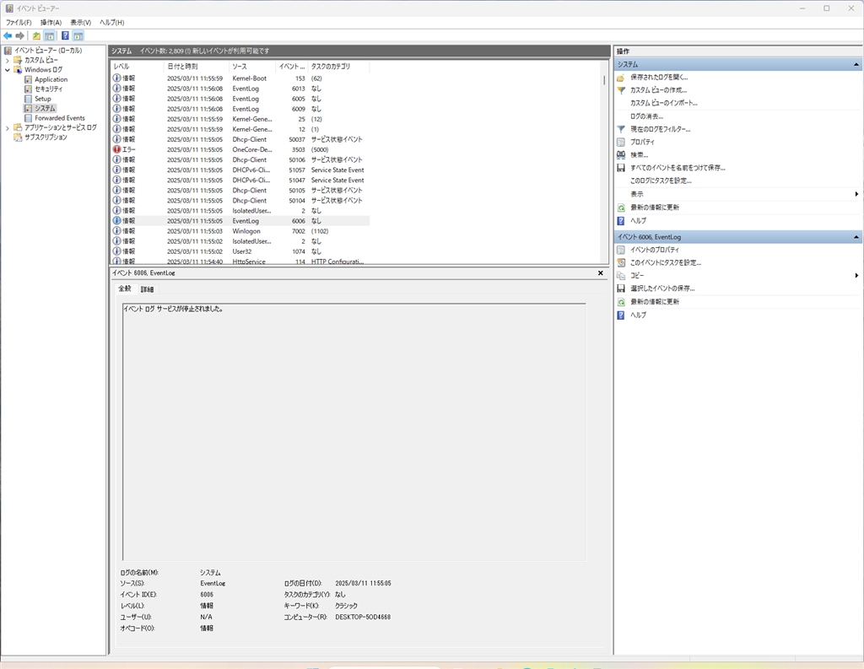Click このログにタスクを設定 action
This screenshot has height=669, width=864.
coord(661,181)
